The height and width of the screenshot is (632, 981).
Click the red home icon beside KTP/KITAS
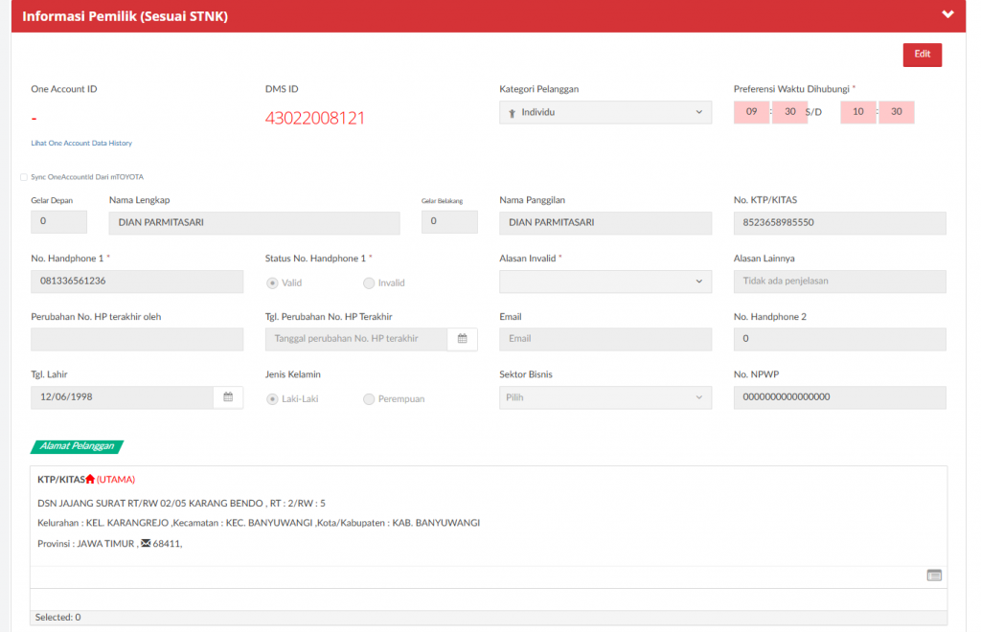pos(90,479)
